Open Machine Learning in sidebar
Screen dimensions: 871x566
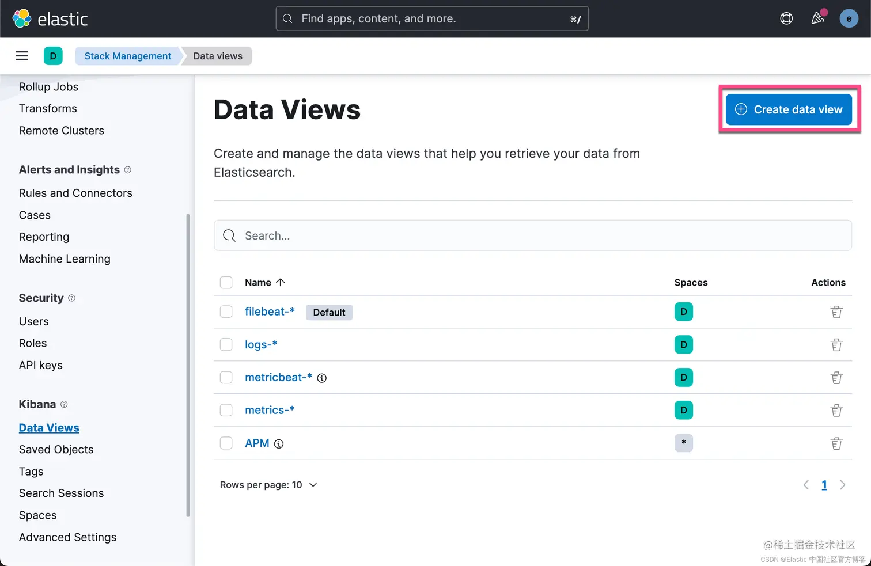coord(65,259)
